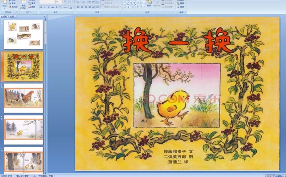286x177 pixels.
Task: Click the clear formatting icon
Action: pos(73,2)
